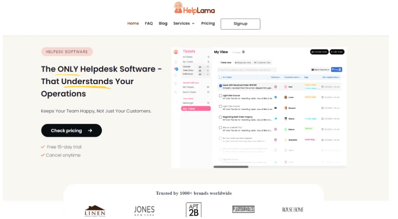
Task: Click the Signup button
Action: coord(240,24)
